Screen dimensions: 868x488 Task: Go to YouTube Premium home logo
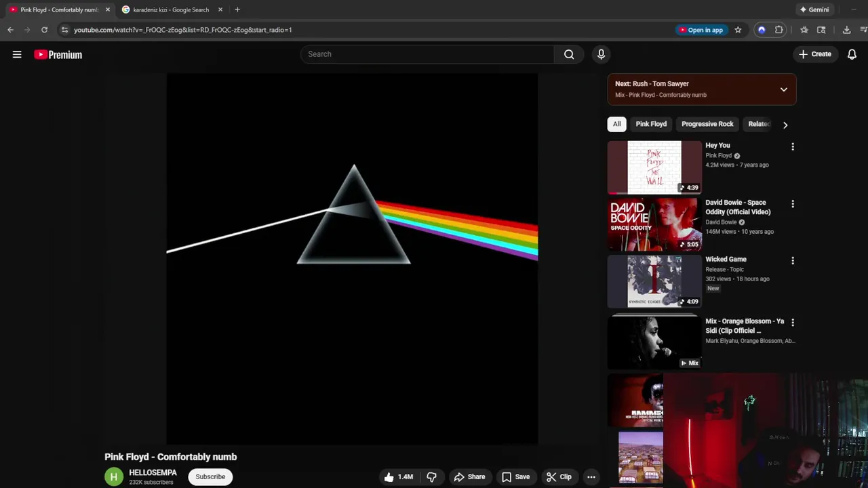point(58,54)
